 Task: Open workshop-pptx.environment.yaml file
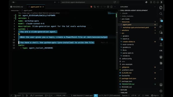click(136, 27)
